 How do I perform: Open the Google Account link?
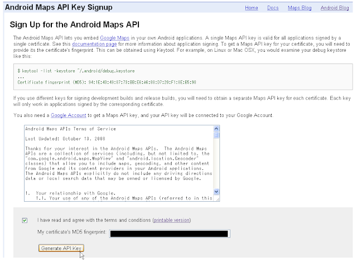(x=68, y=115)
